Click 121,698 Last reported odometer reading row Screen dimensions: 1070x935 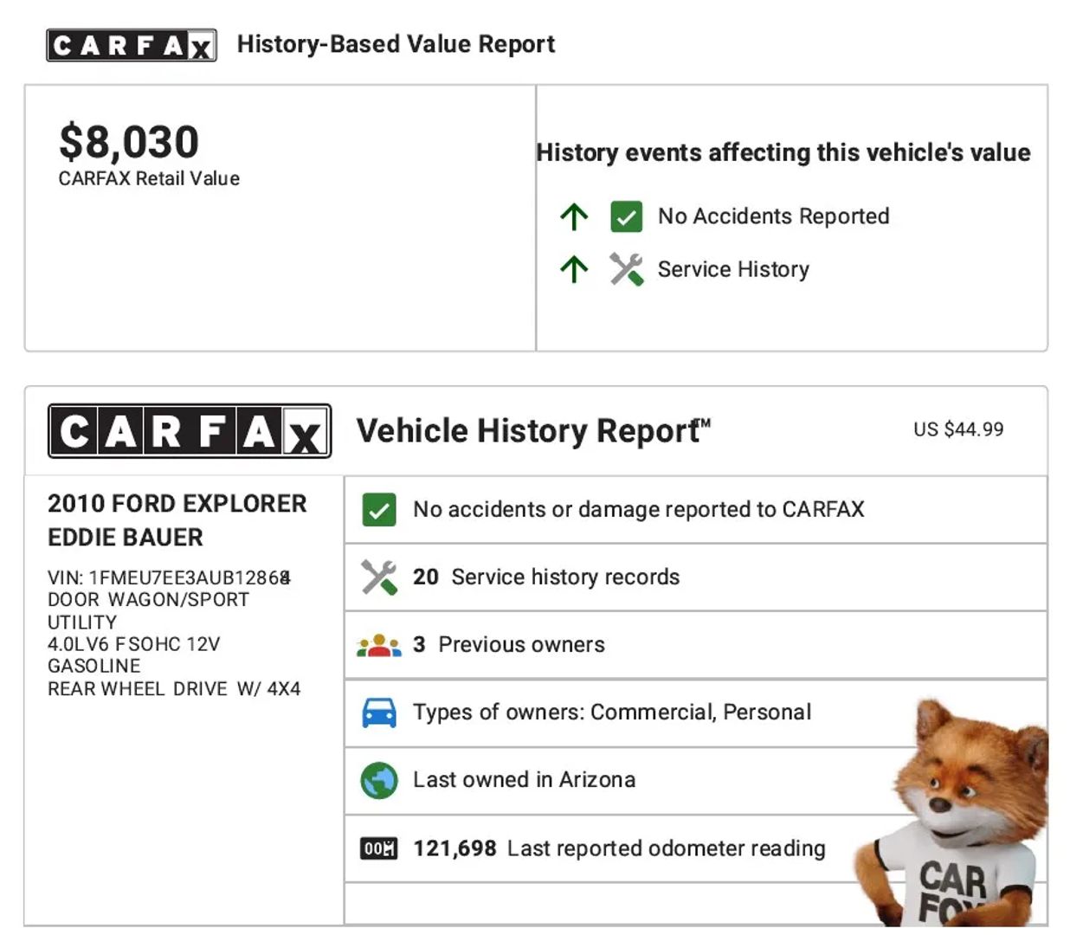[x=695, y=848]
